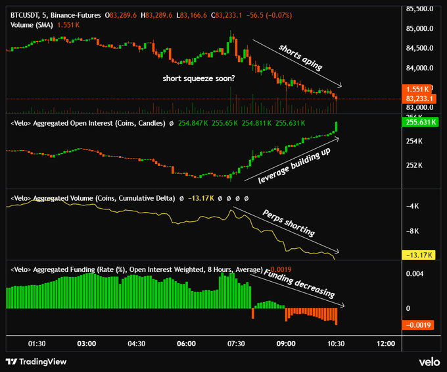
Task: Click the low price L83,166.6
Action: (x=191, y=15)
